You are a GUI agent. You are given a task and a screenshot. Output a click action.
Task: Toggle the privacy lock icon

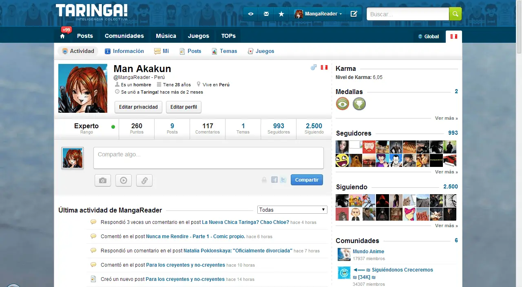(264, 180)
